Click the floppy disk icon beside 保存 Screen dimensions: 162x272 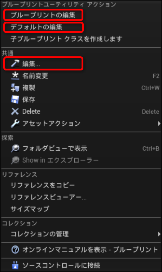point(15,100)
